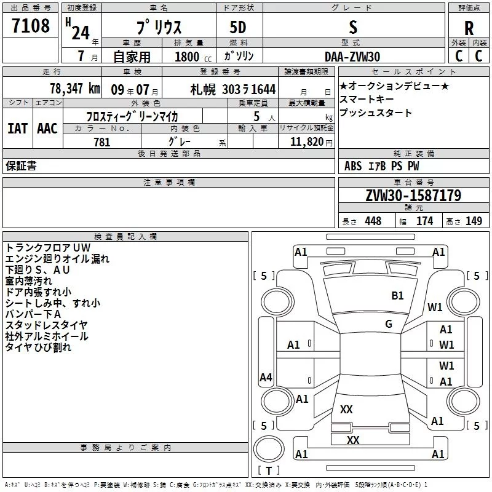492x492 pixels.
Task: Click the seating capacity 5 人
Action: (x=264, y=117)
